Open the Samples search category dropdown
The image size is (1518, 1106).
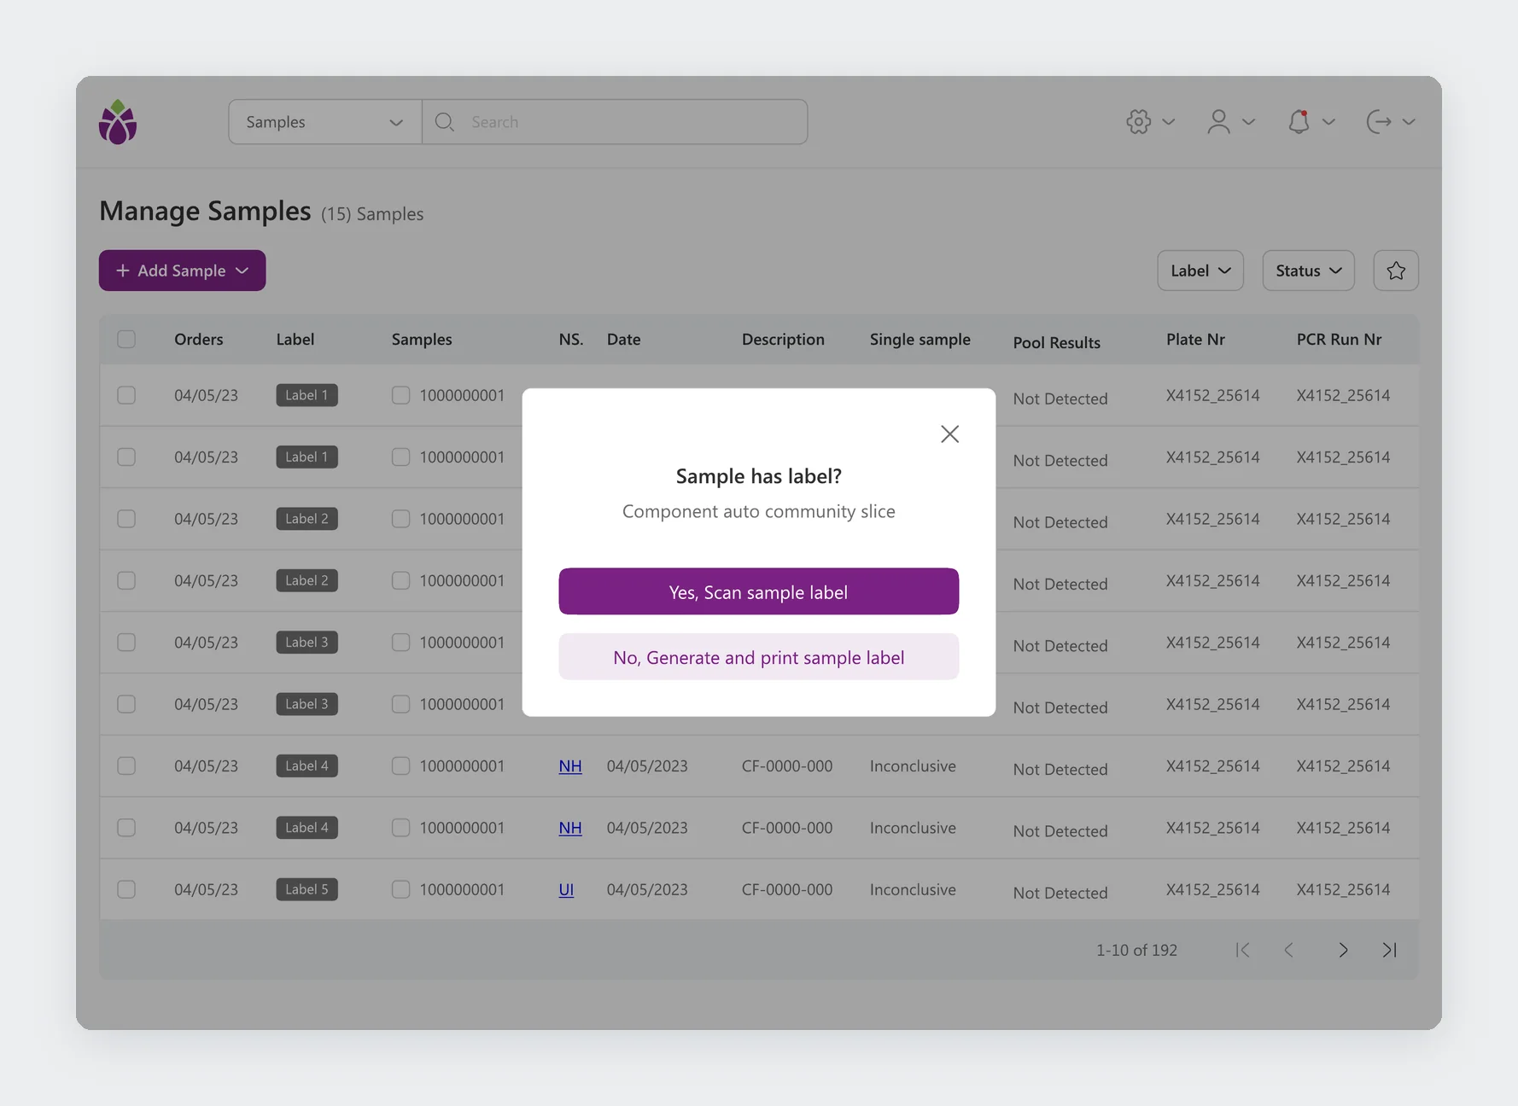325,122
